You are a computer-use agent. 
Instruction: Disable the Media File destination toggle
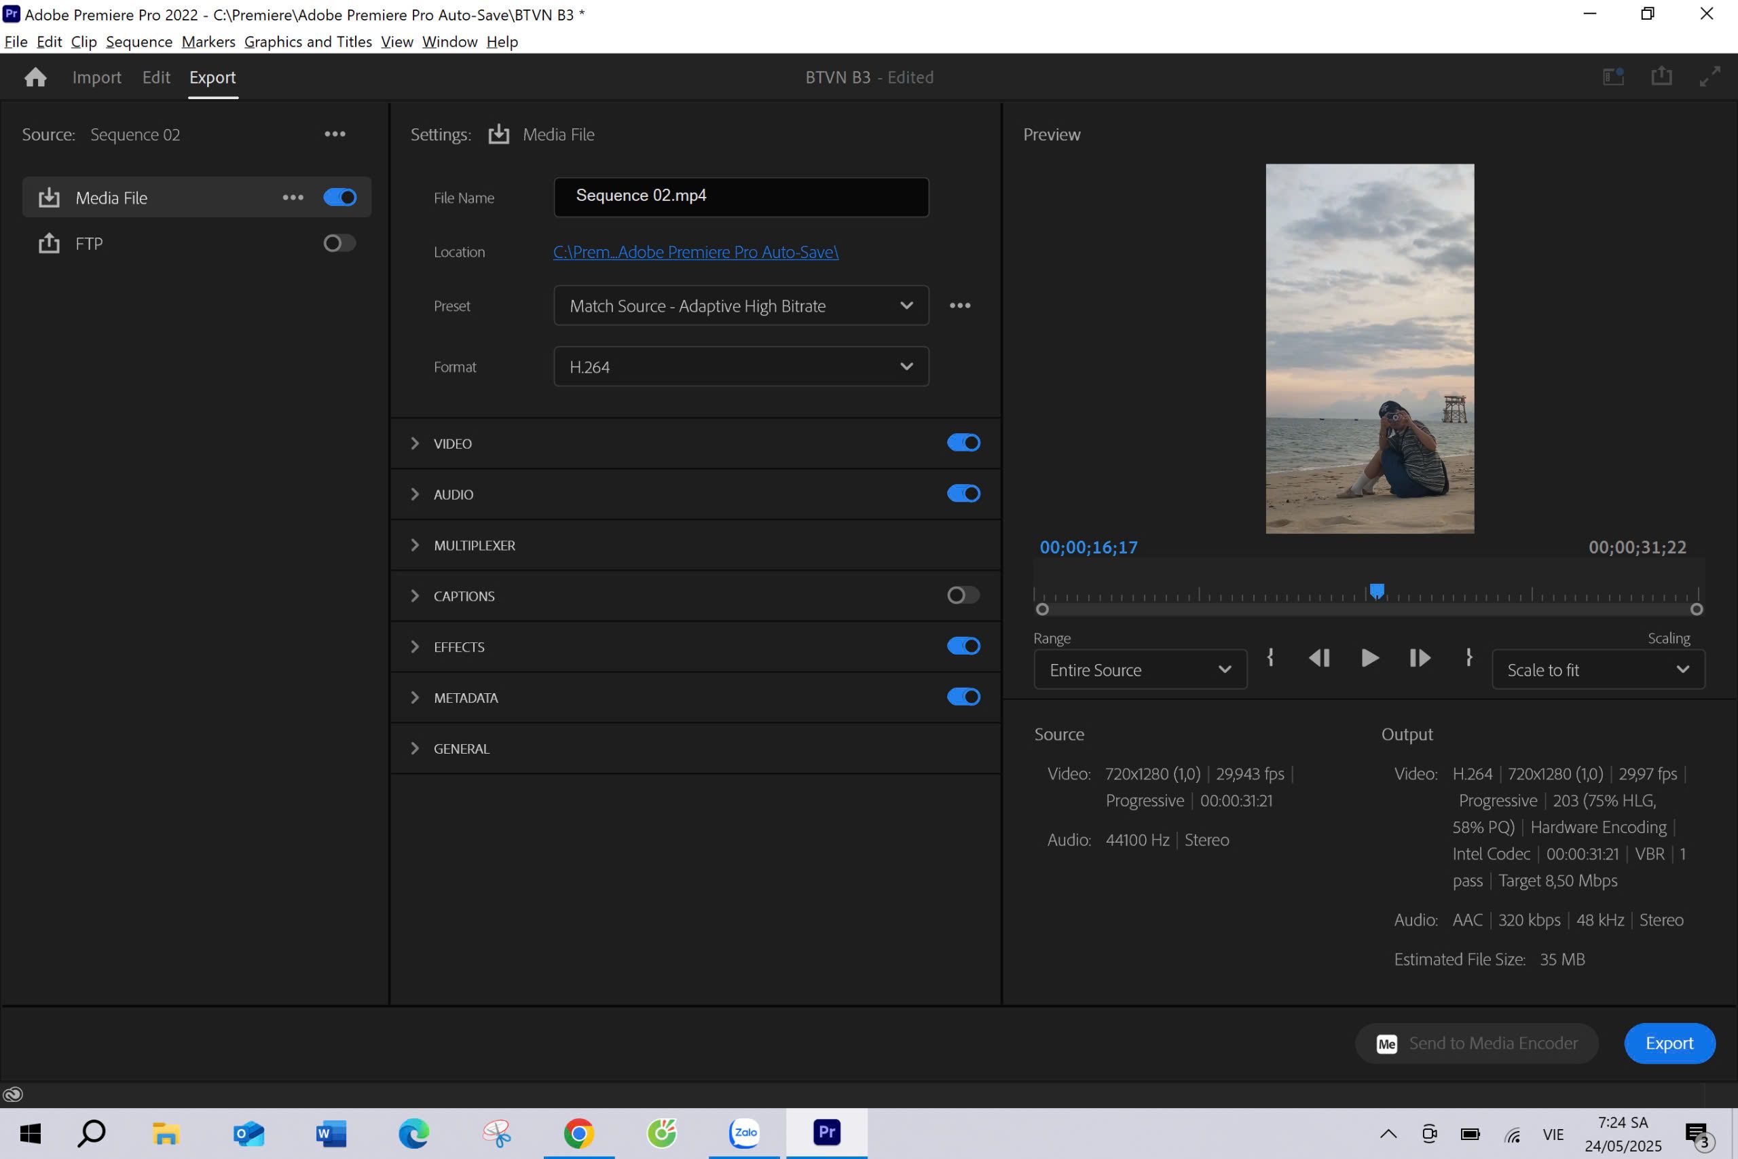click(x=340, y=198)
